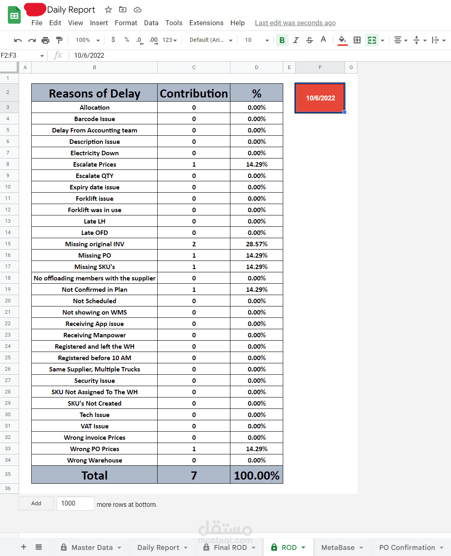451x556 pixels.
Task: Click the document title Daily Report
Action: click(71, 10)
